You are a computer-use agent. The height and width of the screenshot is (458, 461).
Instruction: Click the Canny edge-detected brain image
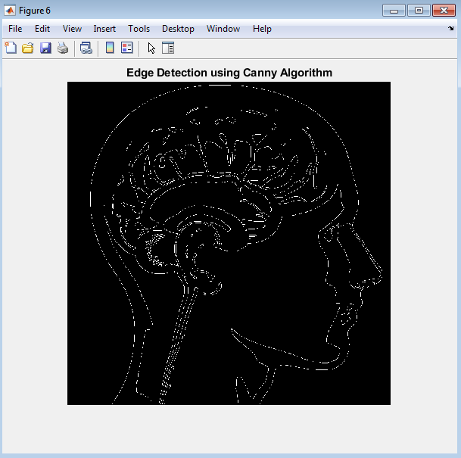(229, 243)
